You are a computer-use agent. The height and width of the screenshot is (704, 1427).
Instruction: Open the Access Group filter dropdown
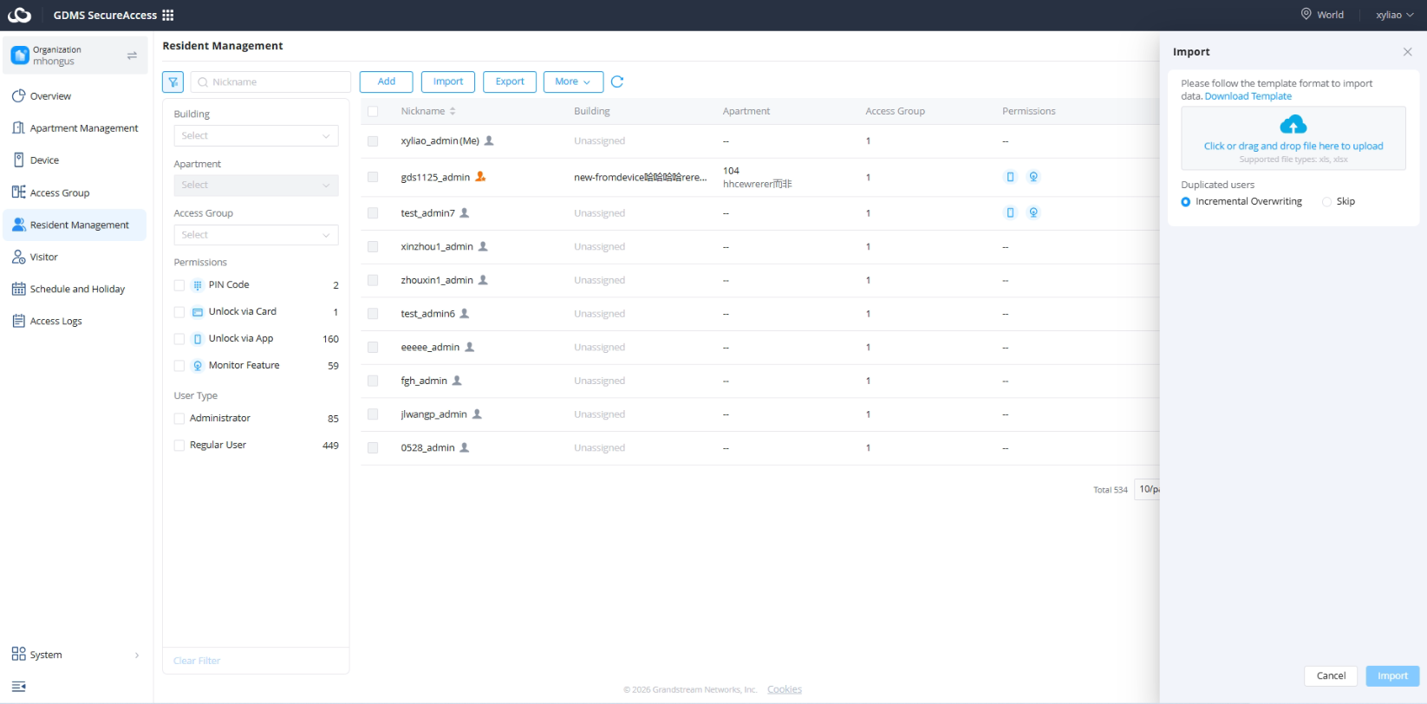(x=256, y=235)
